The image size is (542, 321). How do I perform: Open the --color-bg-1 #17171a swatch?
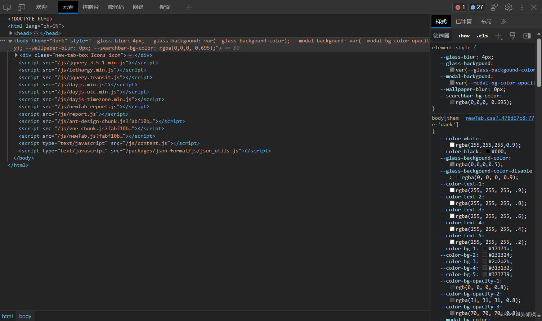[x=485, y=248]
